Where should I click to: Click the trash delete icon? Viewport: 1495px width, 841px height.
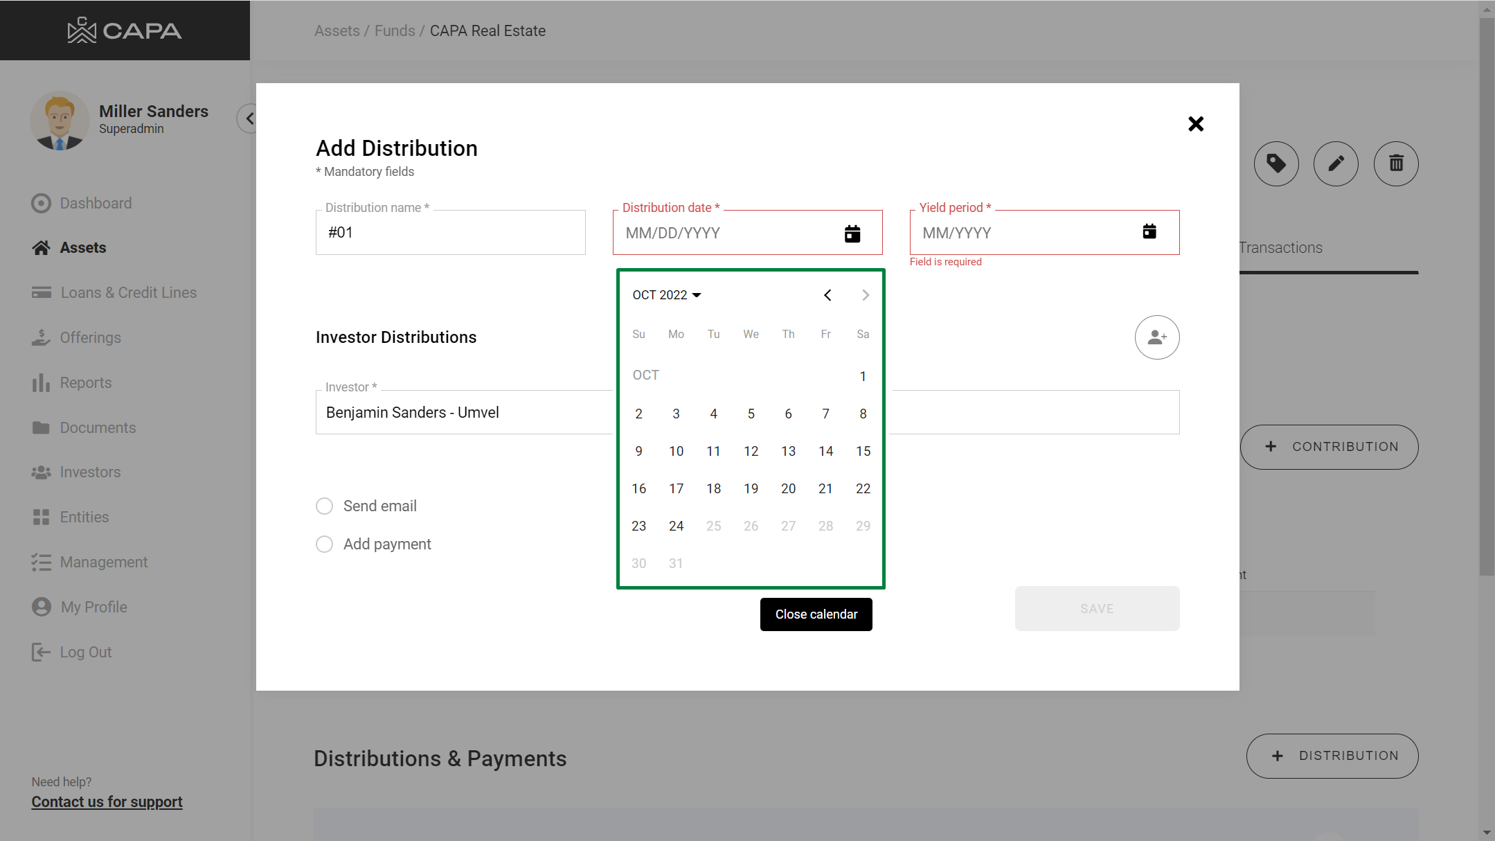point(1395,163)
